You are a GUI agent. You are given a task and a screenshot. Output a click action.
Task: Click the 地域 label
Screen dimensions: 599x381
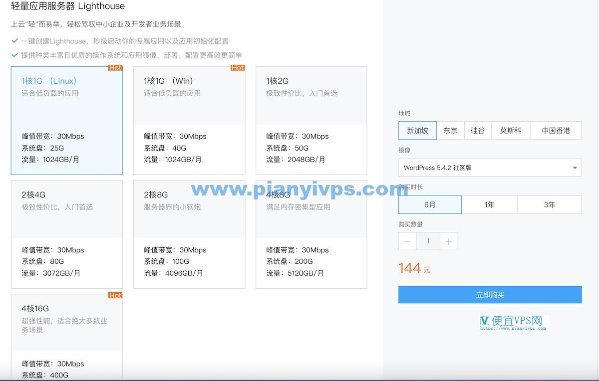(404, 114)
